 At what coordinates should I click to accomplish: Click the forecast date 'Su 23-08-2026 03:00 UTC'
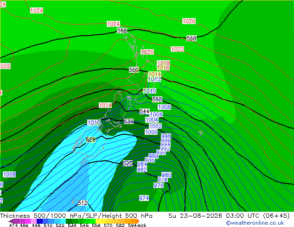(x=215, y=216)
